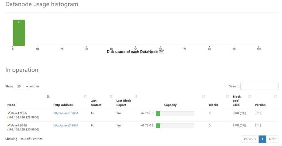Click the Version column sort icon
Screen dimensions: 282x146
pyautogui.click(x=275, y=97)
